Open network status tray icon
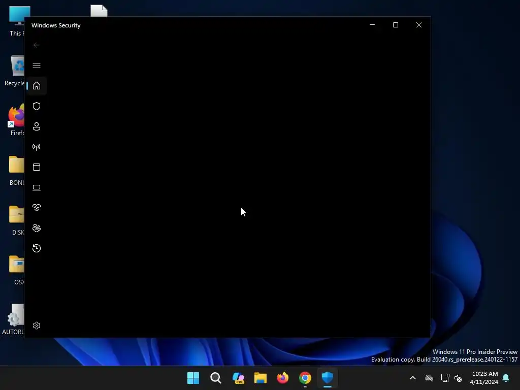This screenshot has height=390, width=520. 445,378
